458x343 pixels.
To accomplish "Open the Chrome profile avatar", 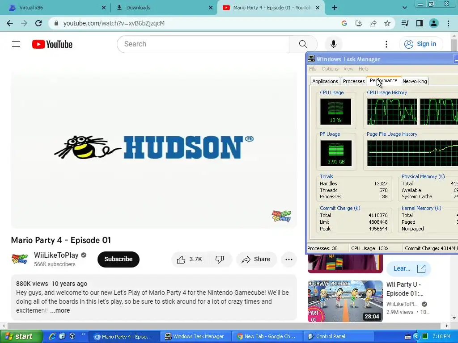I will tap(434, 23).
